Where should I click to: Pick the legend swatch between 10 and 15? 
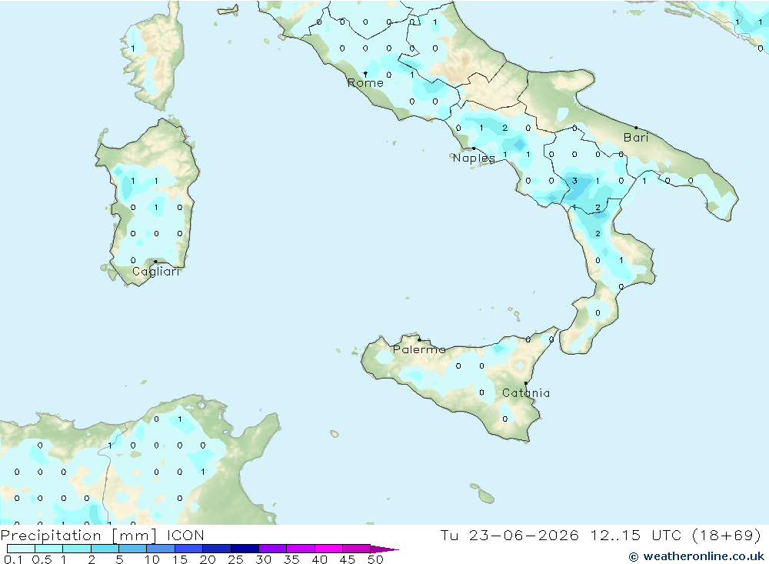pyautogui.click(x=161, y=549)
